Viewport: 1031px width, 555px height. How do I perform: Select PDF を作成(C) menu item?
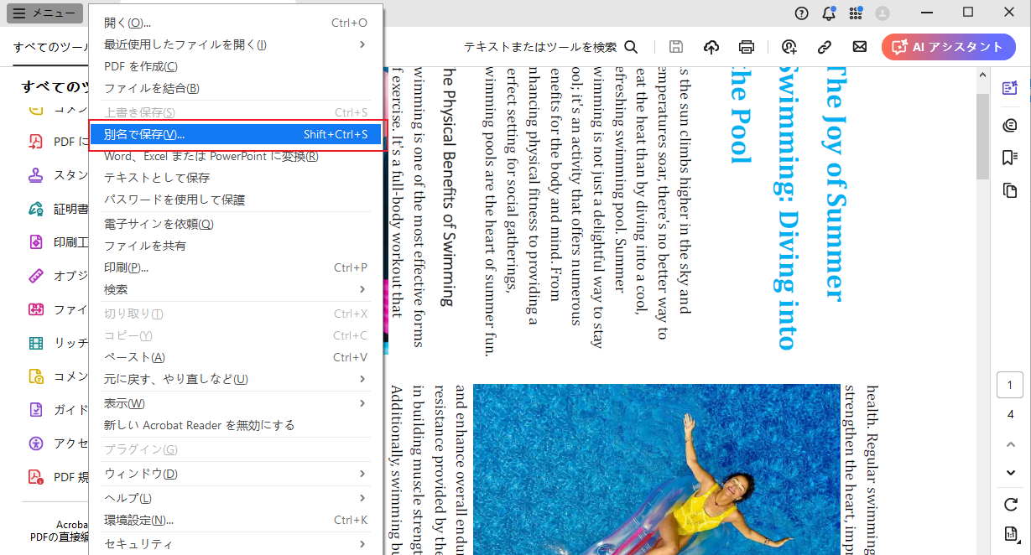coord(236,66)
